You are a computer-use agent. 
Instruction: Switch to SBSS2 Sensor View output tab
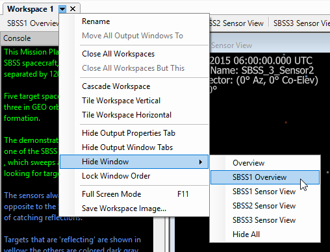(x=236, y=23)
